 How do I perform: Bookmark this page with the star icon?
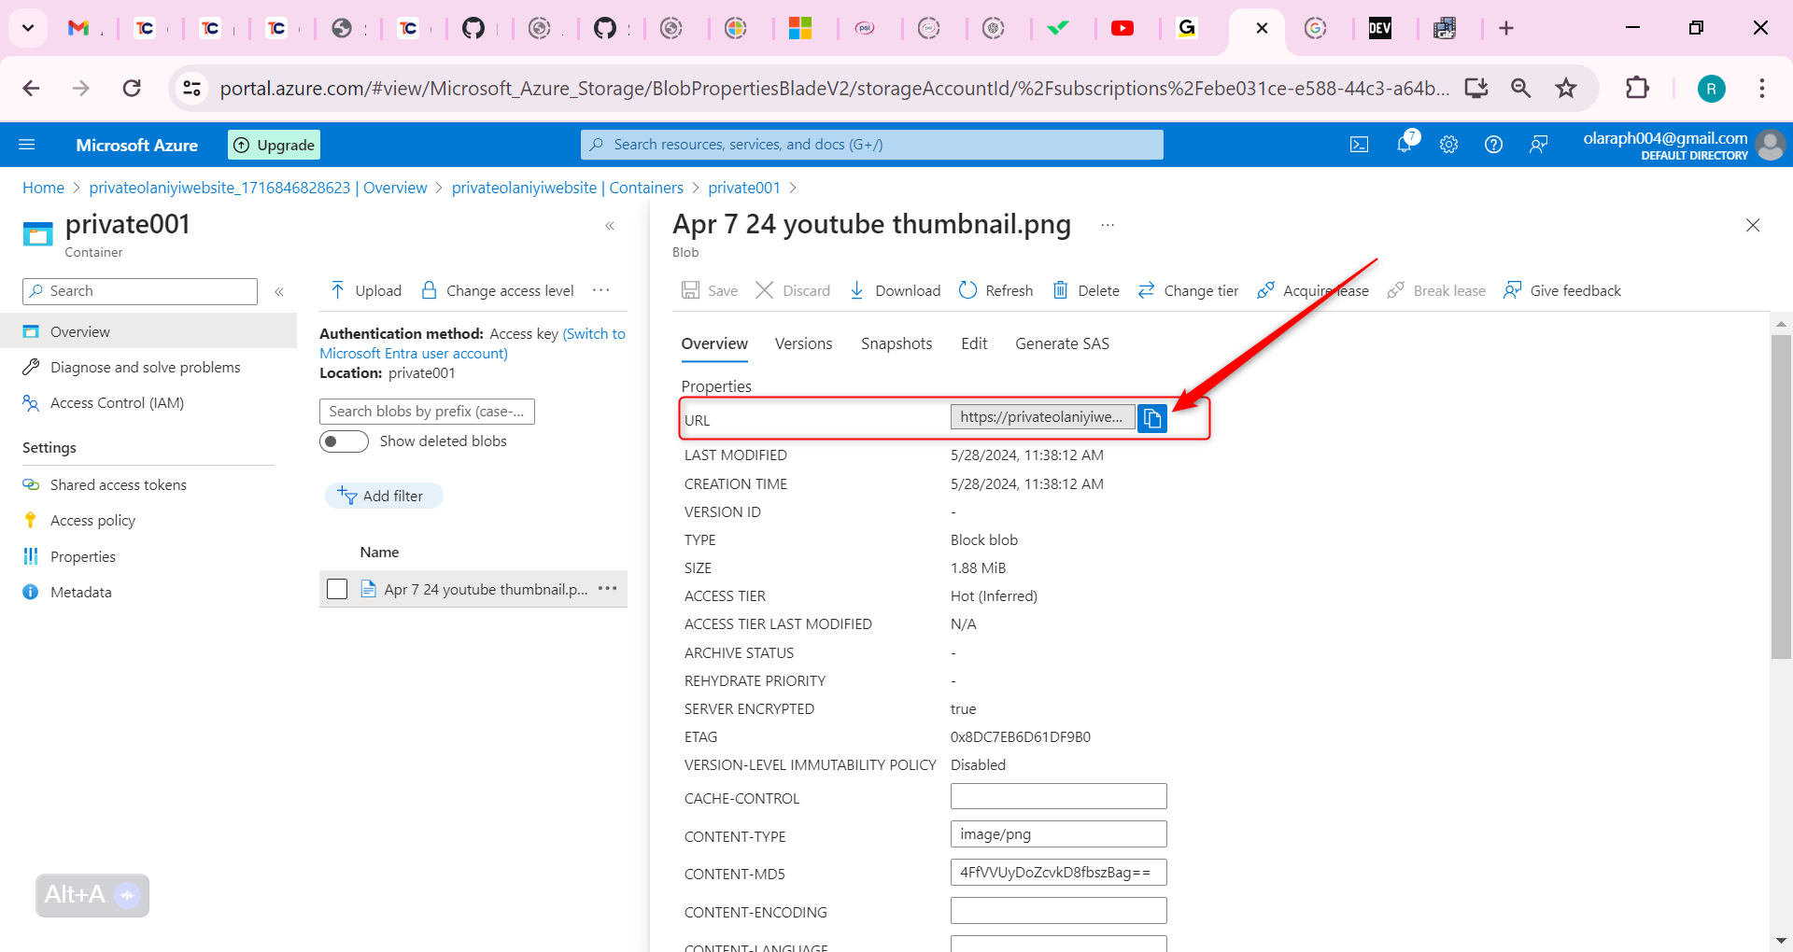pyautogui.click(x=1566, y=88)
